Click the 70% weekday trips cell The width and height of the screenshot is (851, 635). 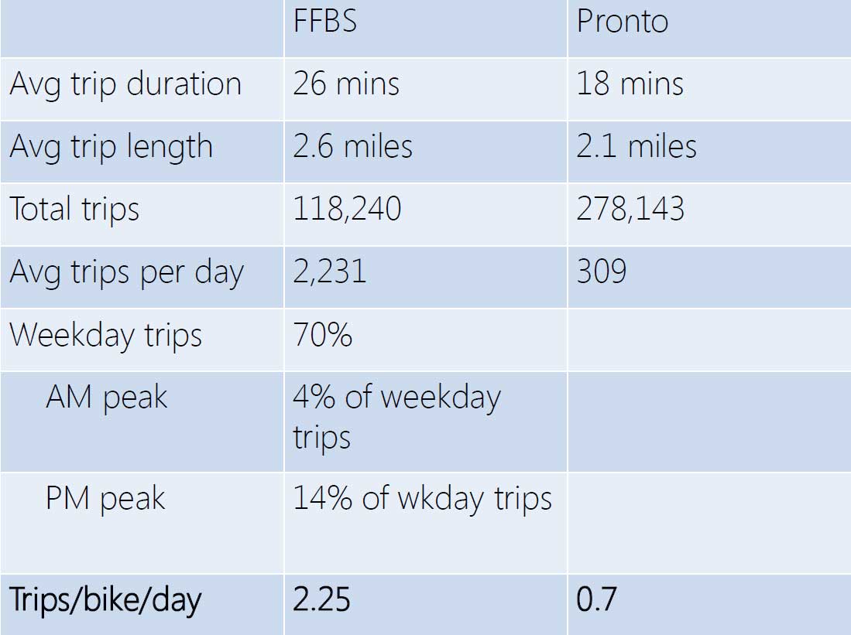322,336
